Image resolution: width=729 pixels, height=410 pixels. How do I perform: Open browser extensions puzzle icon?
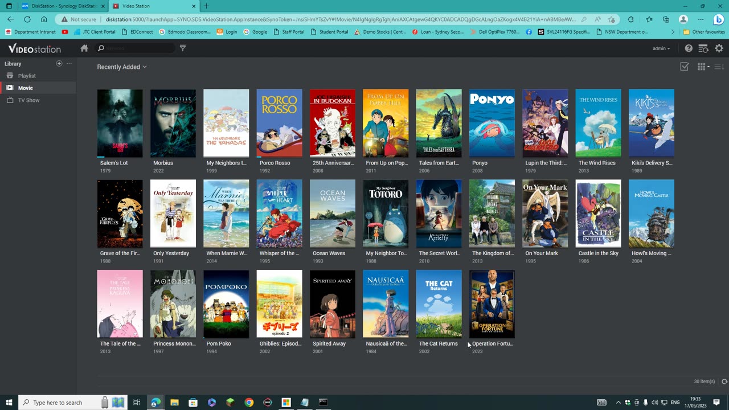coord(630,19)
